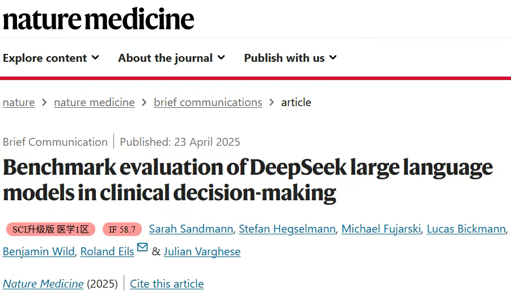Viewport: 511px width, 295px height.
Task: Open the Explore content menu
Action: click(x=51, y=58)
